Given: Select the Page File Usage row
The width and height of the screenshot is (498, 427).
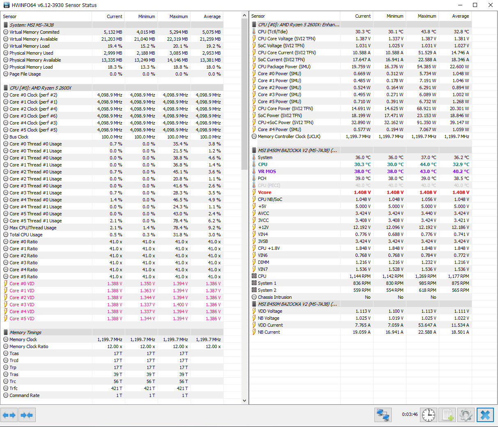Looking at the screenshot, I should coord(112,74).
